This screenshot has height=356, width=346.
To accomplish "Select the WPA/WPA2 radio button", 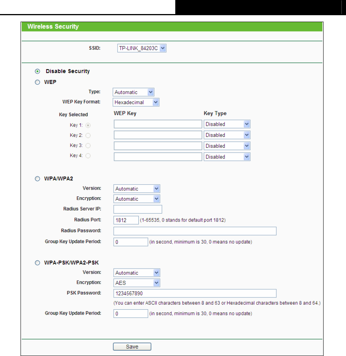I will [x=38, y=179].
